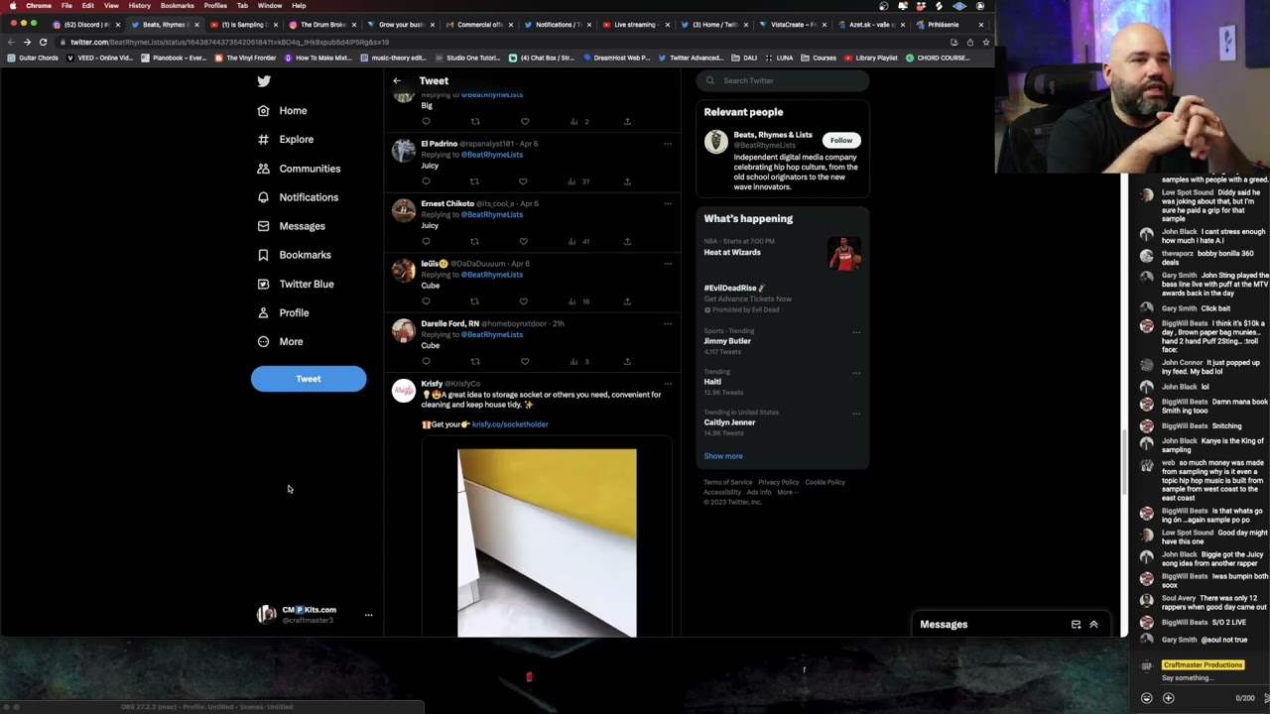Open account menu next to craftmaster3
The width and height of the screenshot is (1270, 714).
point(368,615)
